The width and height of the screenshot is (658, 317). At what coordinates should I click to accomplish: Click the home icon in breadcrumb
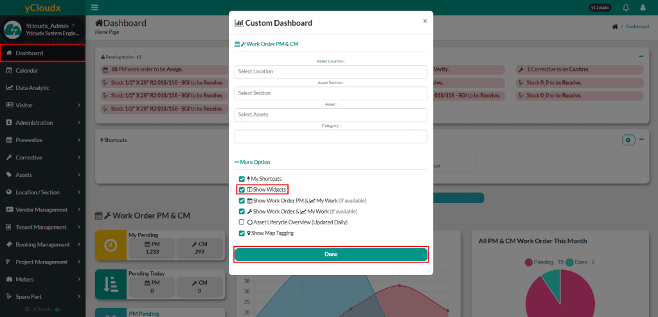[x=615, y=27]
